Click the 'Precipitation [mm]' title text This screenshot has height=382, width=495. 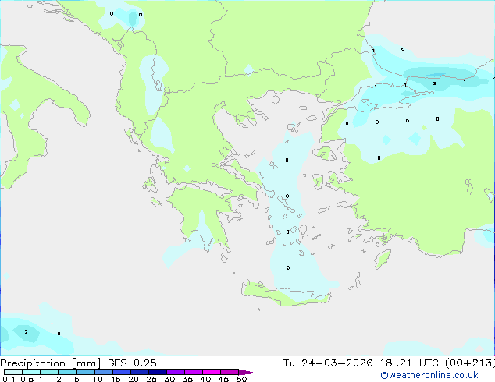[51, 363]
